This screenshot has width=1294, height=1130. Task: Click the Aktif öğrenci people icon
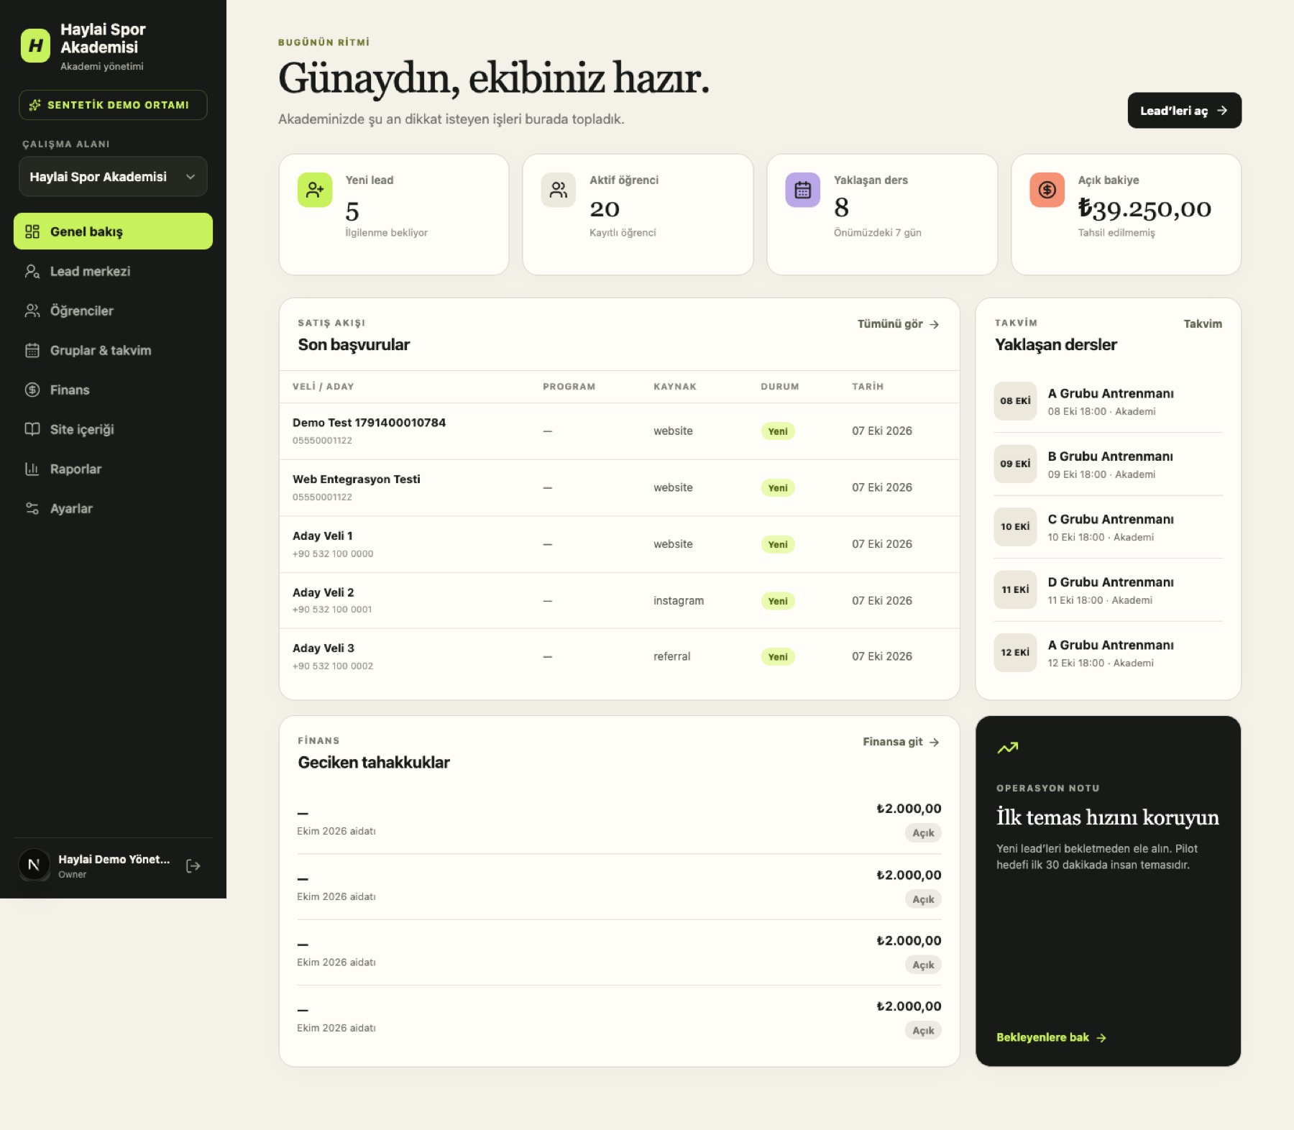[559, 190]
